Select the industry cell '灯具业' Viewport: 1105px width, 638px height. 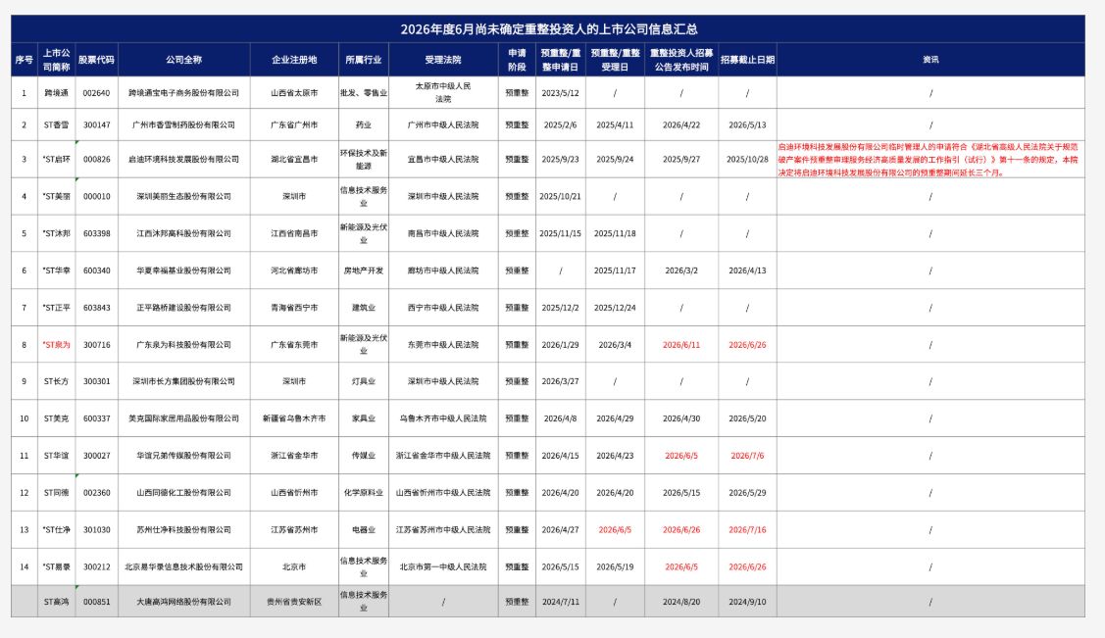364,381
